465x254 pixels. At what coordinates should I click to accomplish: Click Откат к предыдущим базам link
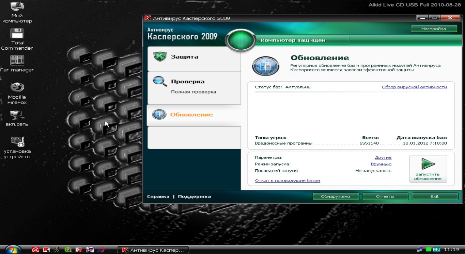coord(288,181)
